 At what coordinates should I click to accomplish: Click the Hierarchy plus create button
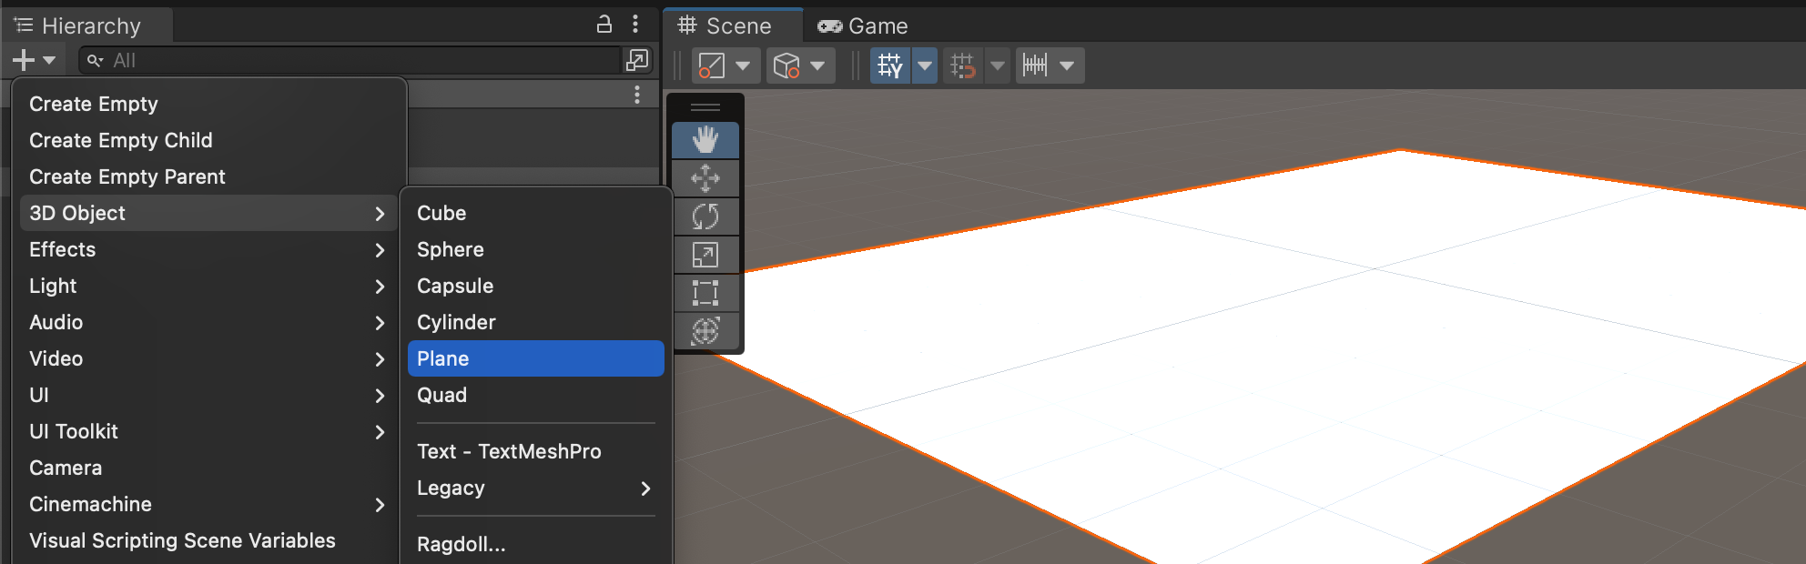tap(25, 61)
